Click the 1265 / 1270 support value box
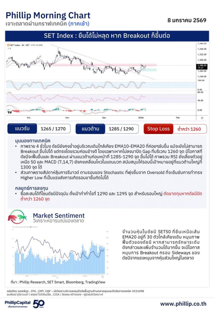Image resolution: width=214 pixels, height=310 pixels. 53,129
